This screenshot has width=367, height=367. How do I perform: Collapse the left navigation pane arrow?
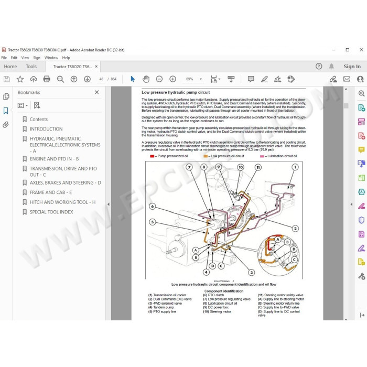pos(109,204)
